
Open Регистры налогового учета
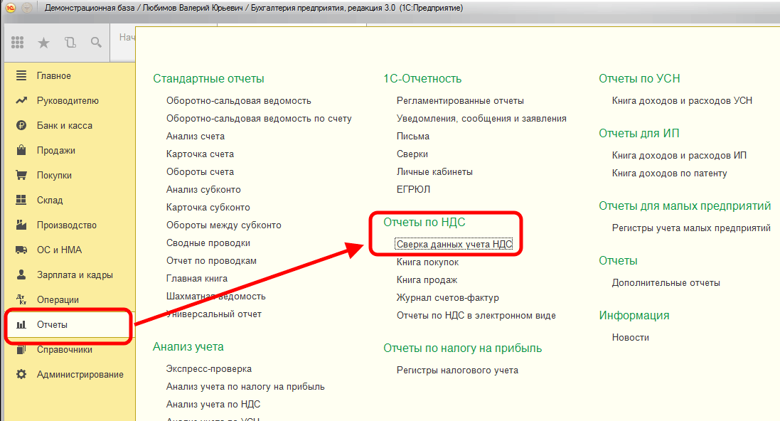point(457,371)
